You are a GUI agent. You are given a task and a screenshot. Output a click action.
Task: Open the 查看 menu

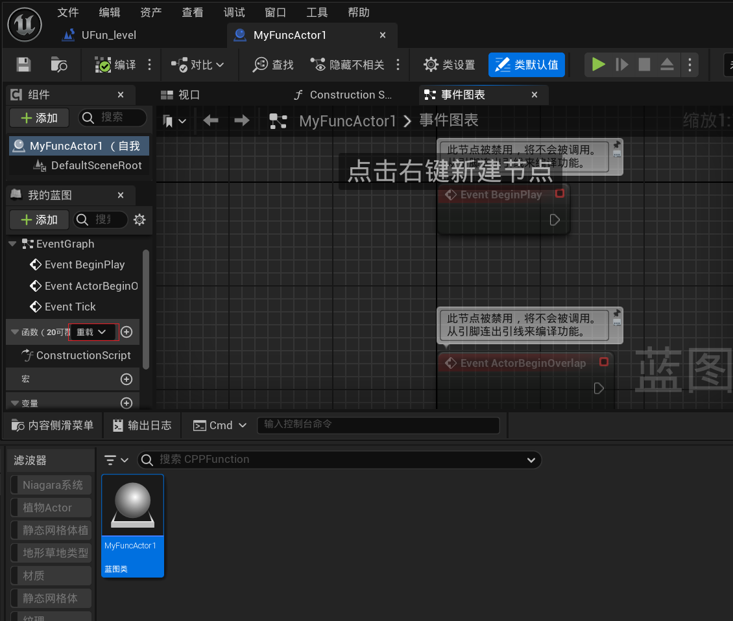(193, 12)
